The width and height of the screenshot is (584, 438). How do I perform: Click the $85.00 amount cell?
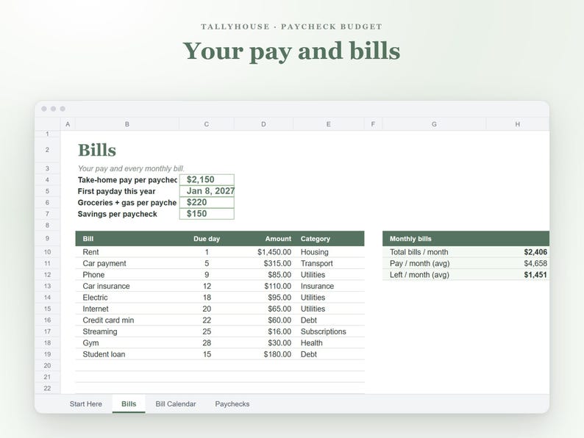click(264, 275)
